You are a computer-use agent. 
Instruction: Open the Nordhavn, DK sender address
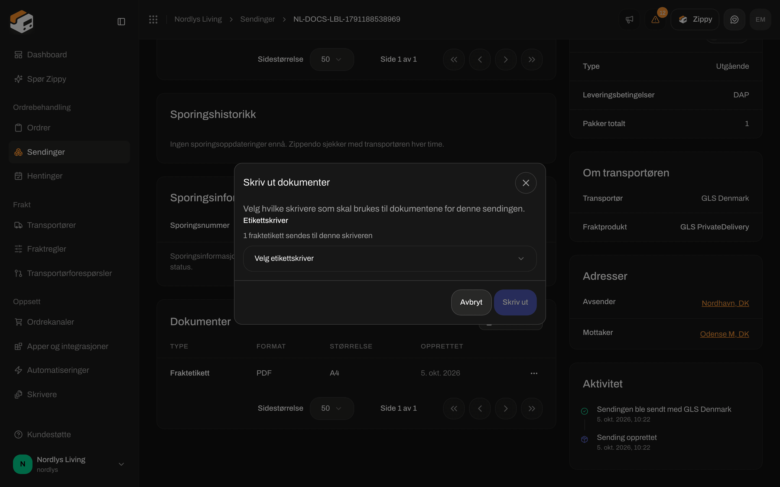[x=725, y=303]
